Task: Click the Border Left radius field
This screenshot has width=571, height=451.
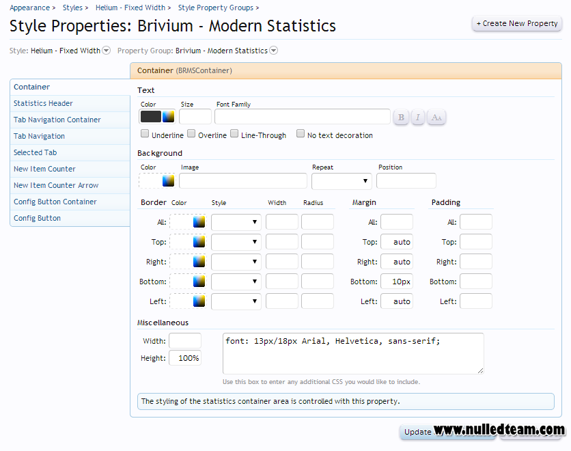Action: pos(318,301)
